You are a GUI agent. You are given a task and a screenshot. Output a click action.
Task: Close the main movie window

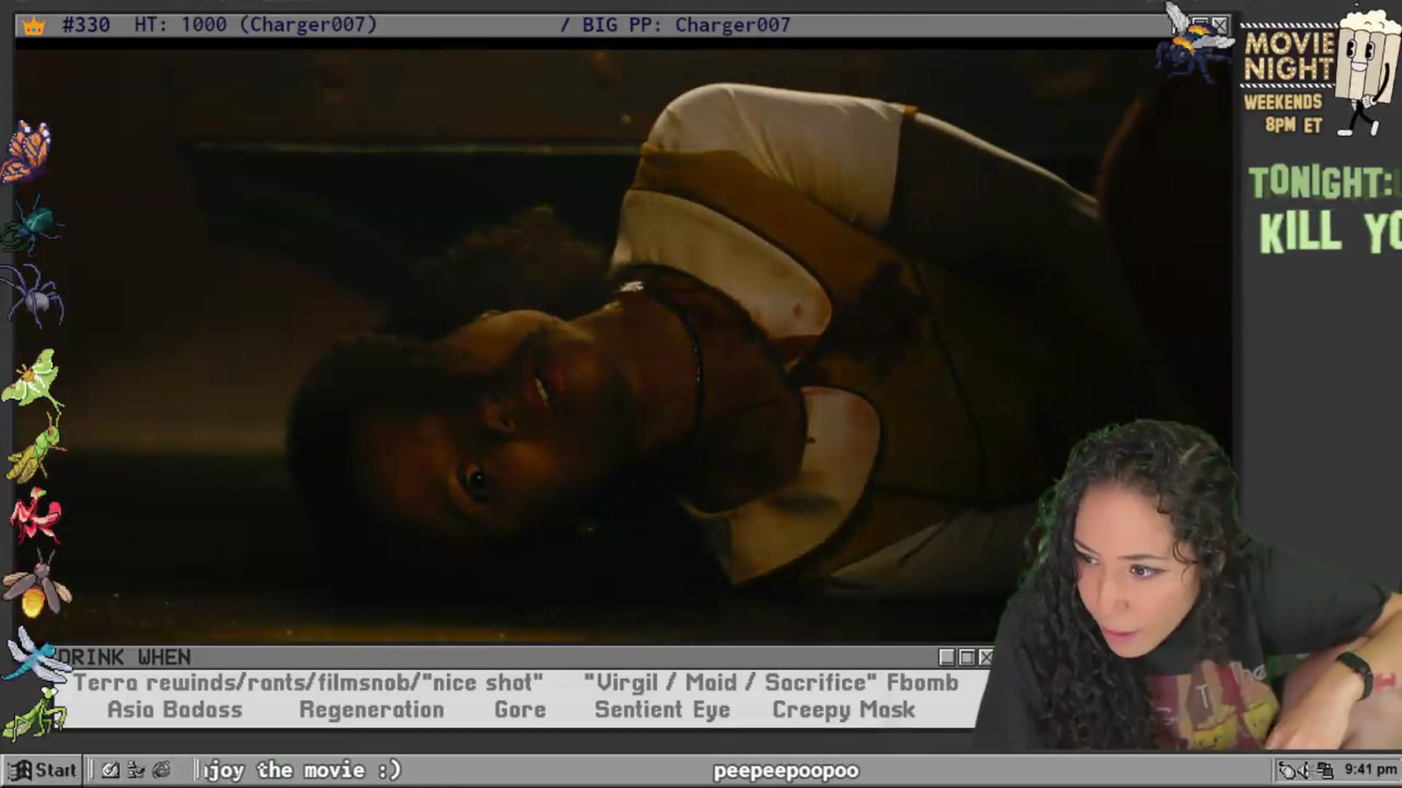point(1220,25)
